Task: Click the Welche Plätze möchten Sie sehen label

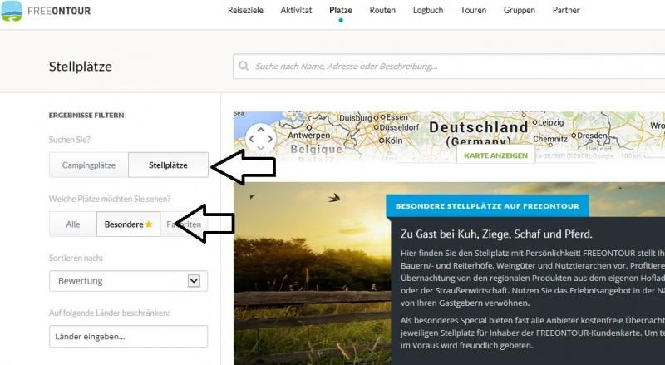Action: (110, 199)
